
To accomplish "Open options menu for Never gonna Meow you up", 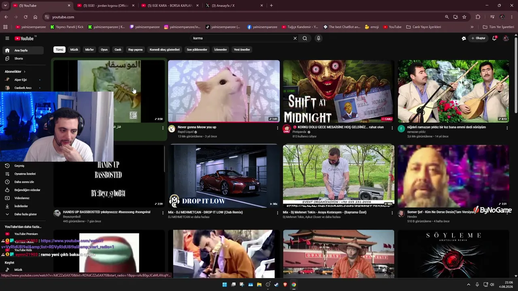I will 278,128.
